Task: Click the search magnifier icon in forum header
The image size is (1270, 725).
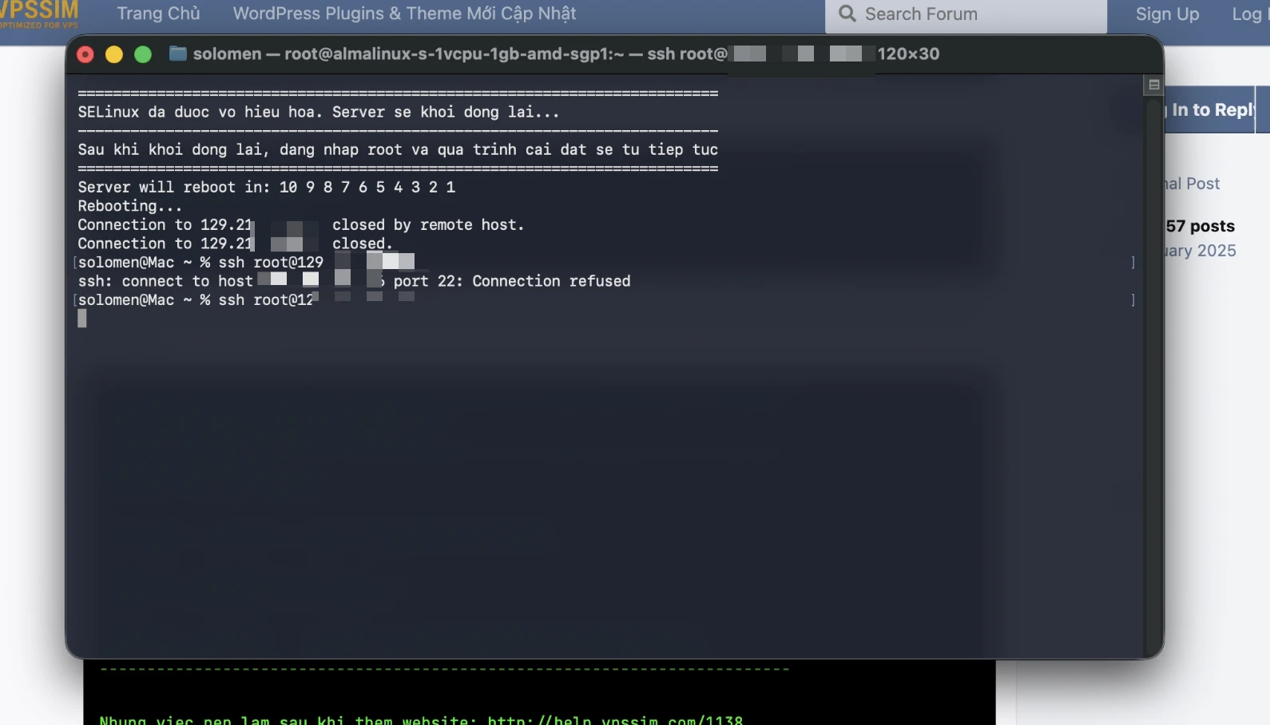Action: pos(847,14)
